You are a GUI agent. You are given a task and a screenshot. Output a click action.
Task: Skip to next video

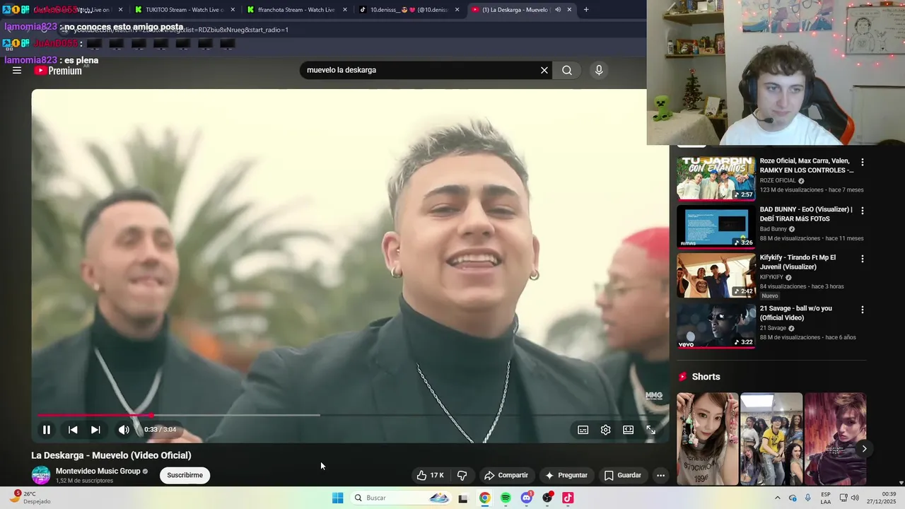[95, 429]
